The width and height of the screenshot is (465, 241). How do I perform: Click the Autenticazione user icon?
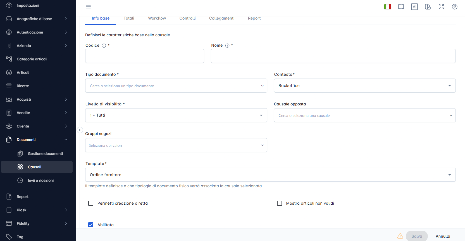click(x=9, y=32)
